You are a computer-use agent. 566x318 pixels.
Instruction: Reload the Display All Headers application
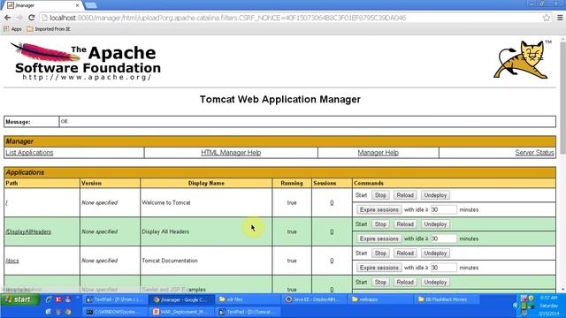(x=405, y=223)
